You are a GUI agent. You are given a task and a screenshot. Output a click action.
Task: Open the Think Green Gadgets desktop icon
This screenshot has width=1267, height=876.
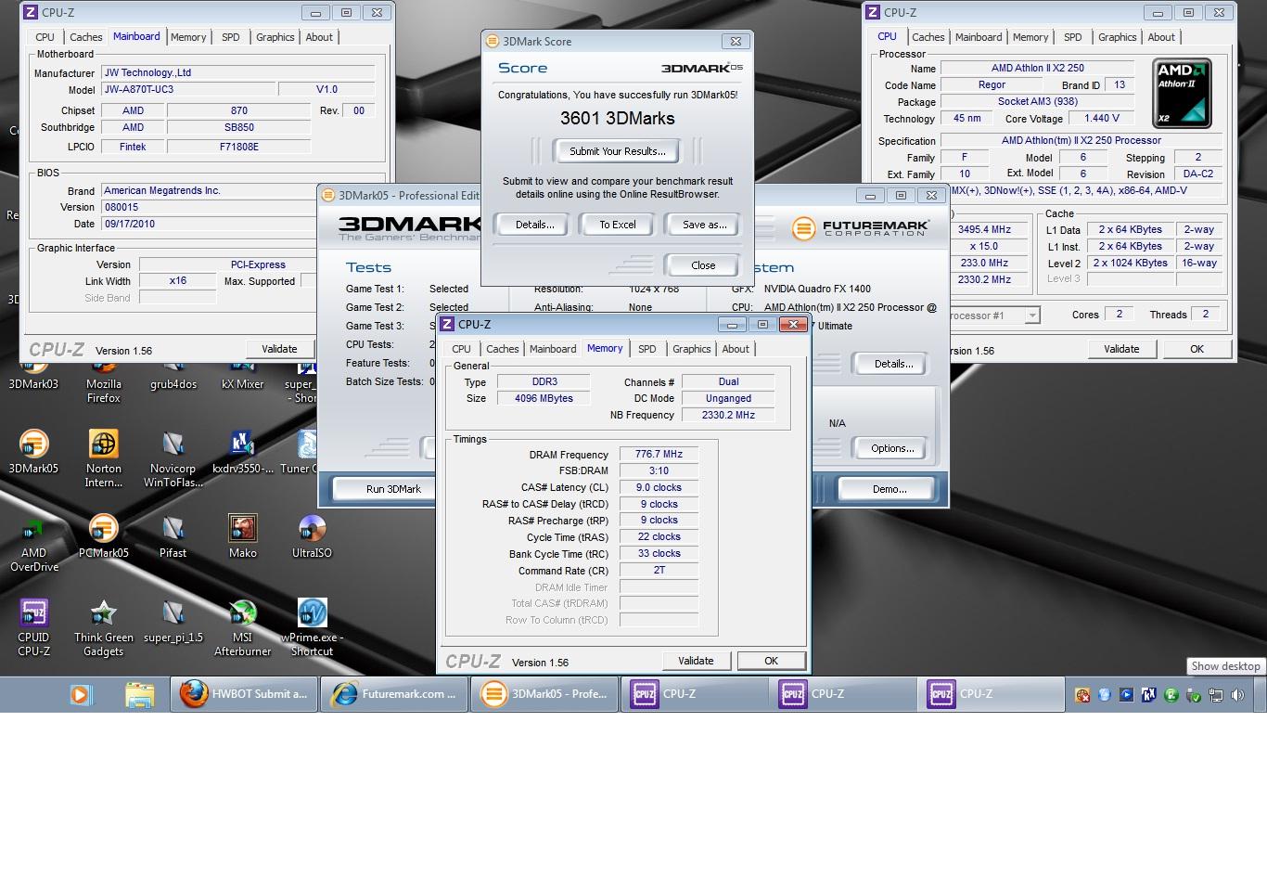(103, 627)
